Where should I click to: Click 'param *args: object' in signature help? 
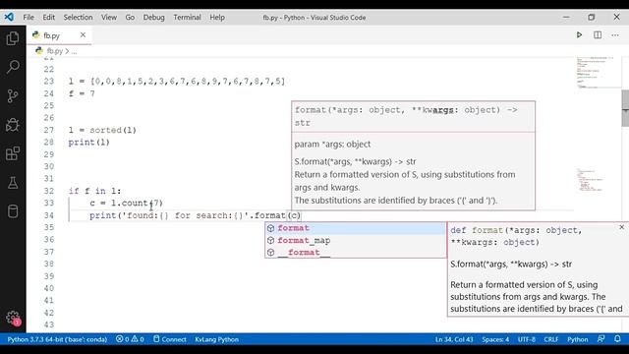[332, 145]
